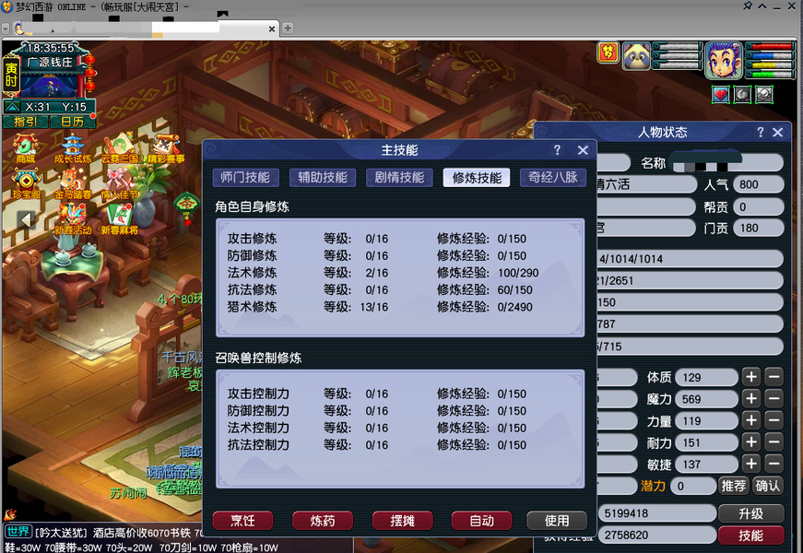Decrease 体质 with minus button
The width and height of the screenshot is (803, 553).
773,377
